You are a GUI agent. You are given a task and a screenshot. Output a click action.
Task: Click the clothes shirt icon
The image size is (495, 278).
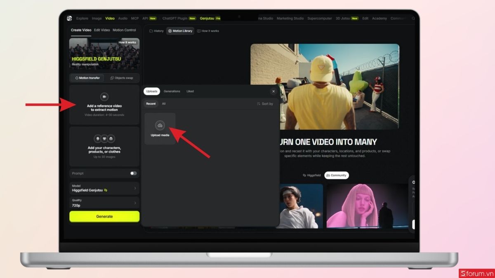click(x=104, y=139)
